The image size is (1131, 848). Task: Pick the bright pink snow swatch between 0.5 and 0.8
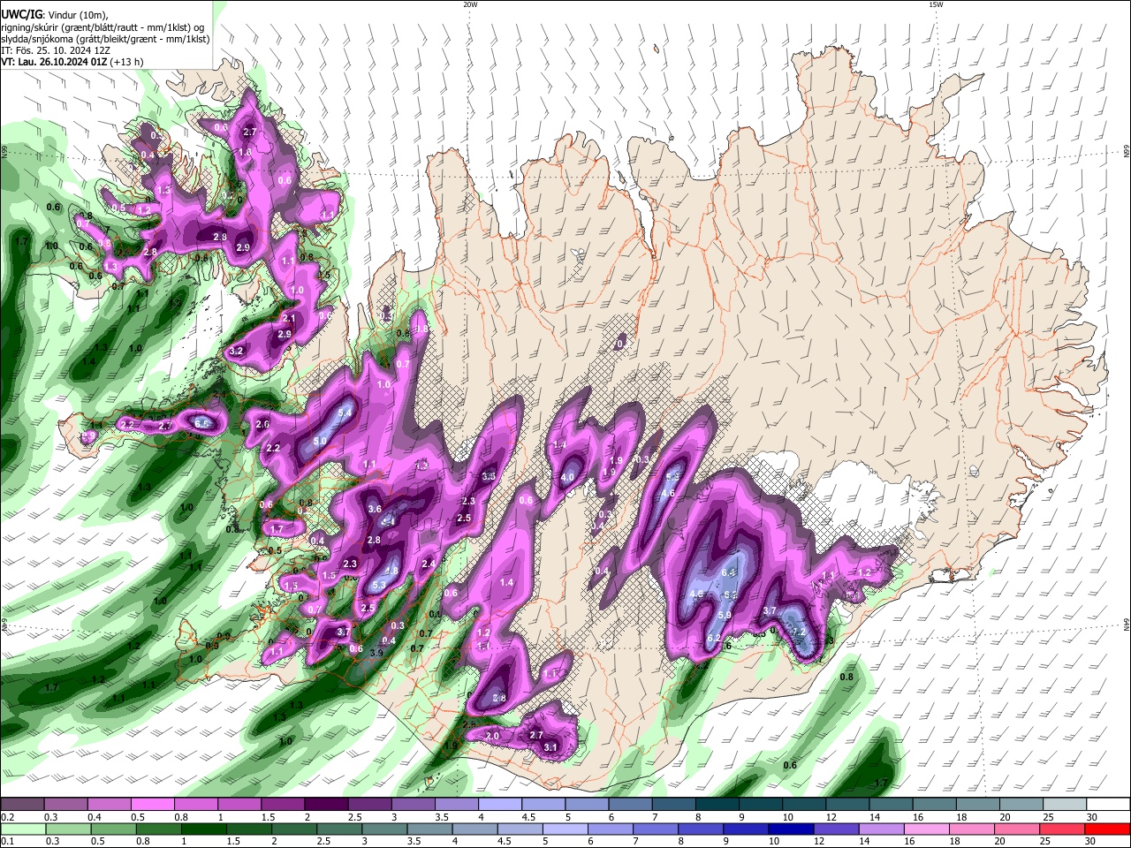(x=152, y=804)
